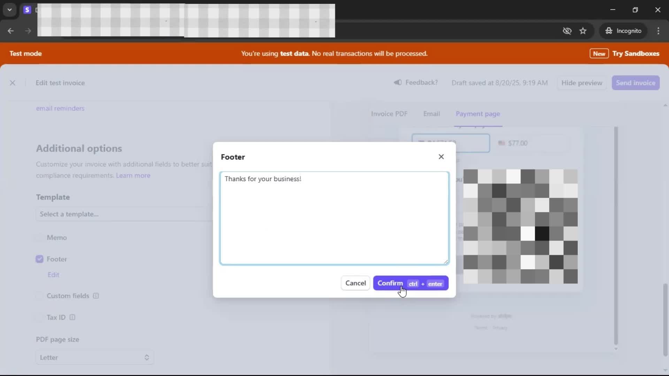Toggle the Footer checkbox
The height and width of the screenshot is (376, 669).
click(x=39, y=259)
